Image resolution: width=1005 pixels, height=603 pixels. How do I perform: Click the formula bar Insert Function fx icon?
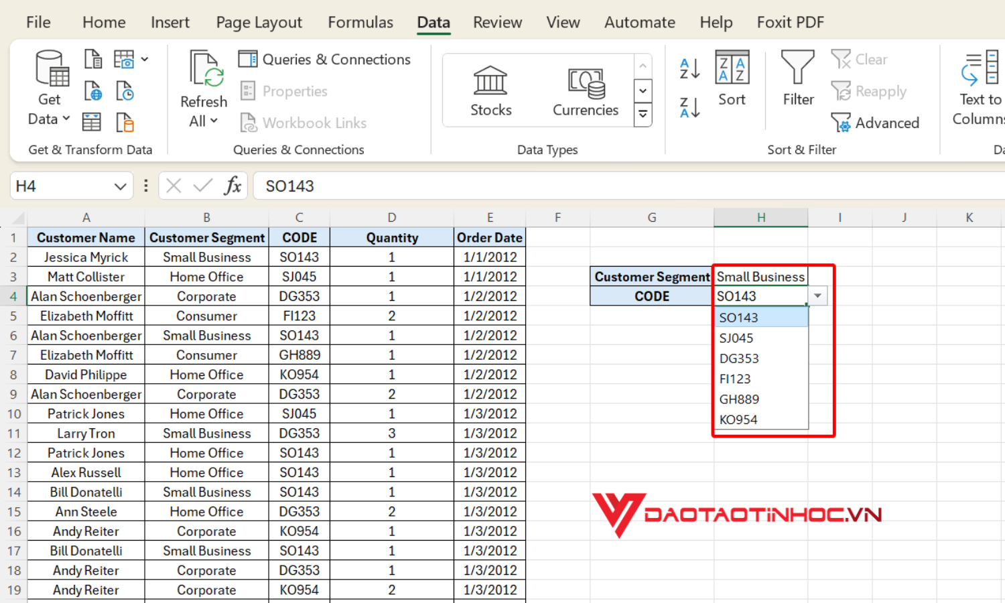(232, 186)
